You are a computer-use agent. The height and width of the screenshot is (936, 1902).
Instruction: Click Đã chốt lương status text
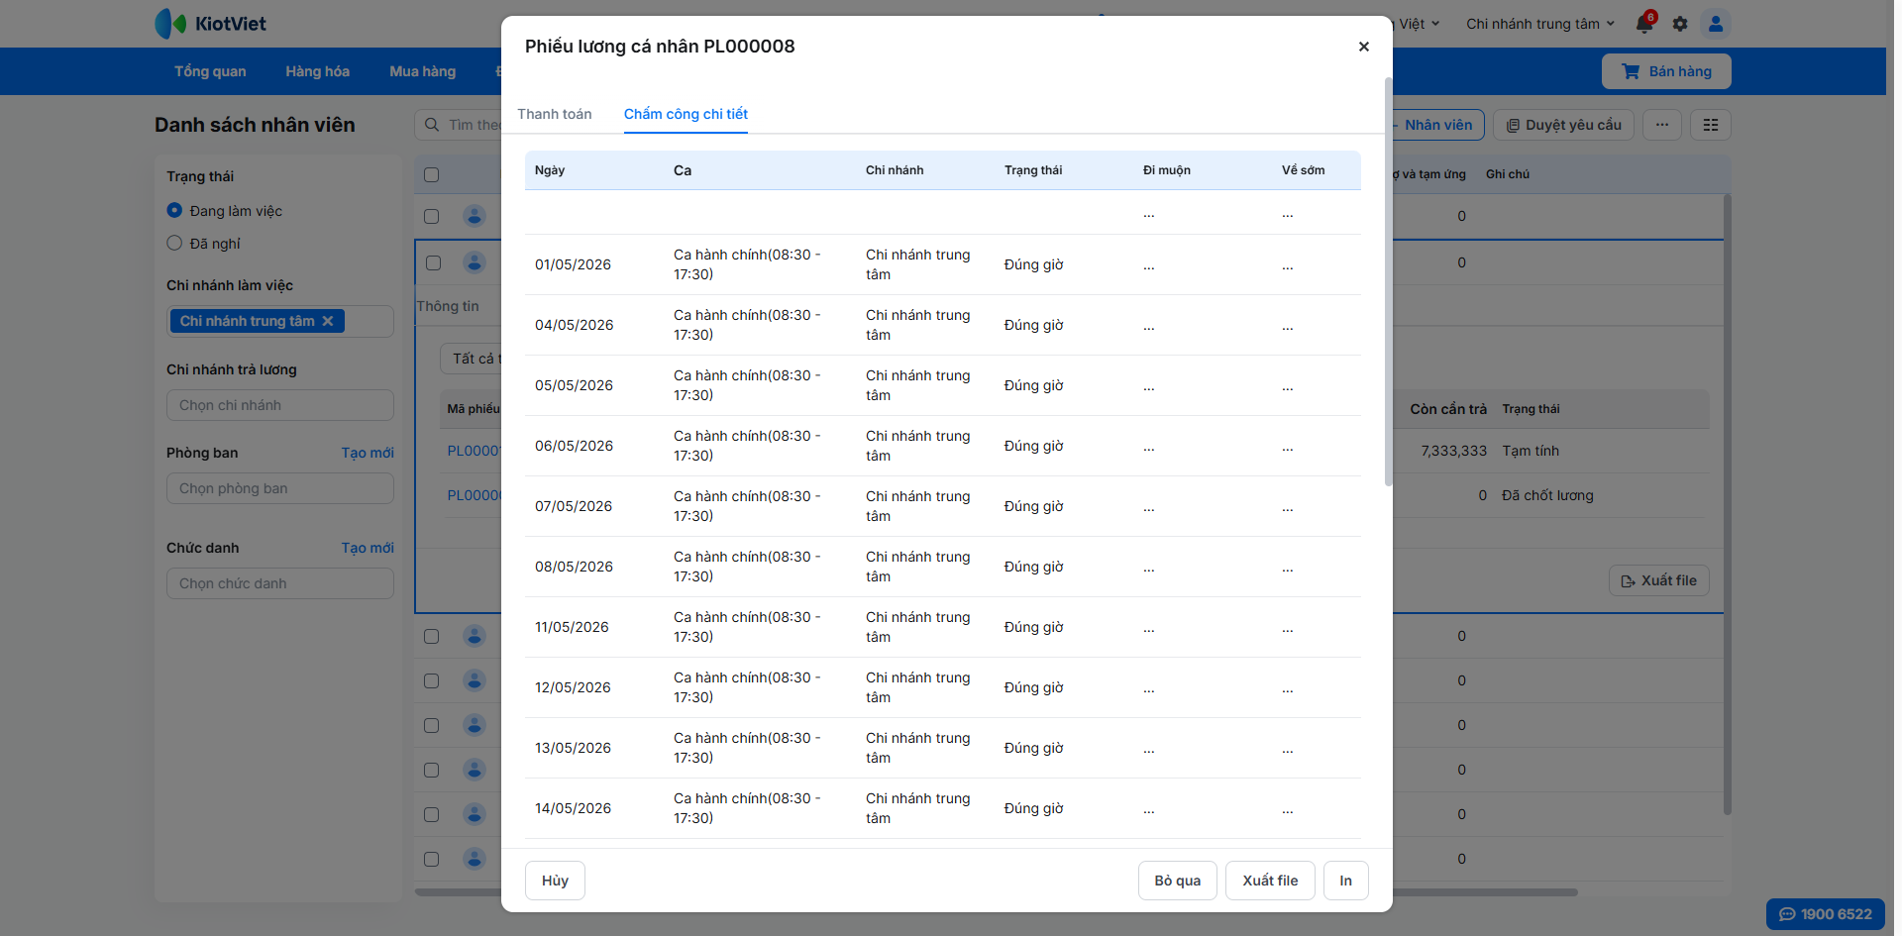click(1547, 495)
